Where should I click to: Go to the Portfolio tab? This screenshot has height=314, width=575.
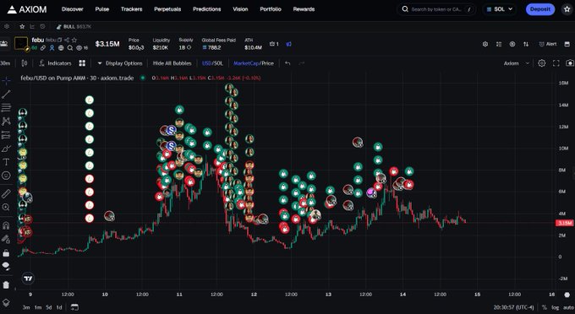[271, 9]
